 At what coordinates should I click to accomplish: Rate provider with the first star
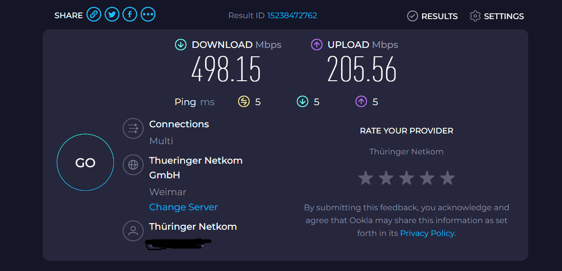pos(365,178)
